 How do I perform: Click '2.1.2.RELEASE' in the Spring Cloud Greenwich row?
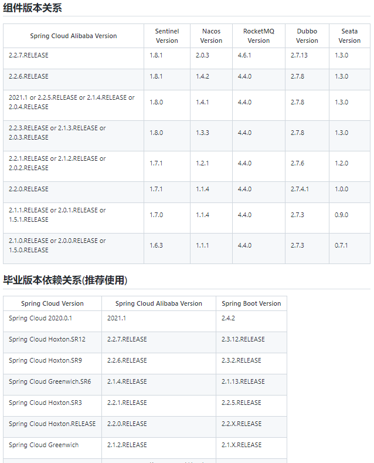click(x=127, y=445)
